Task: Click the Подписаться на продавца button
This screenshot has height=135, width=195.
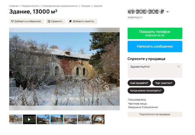Action: tap(155, 114)
